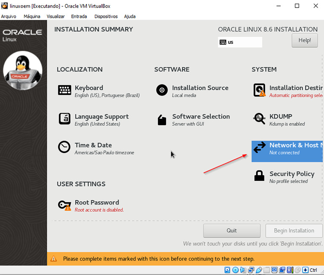Click the VirtualBox optical drive status icon

[235, 270]
